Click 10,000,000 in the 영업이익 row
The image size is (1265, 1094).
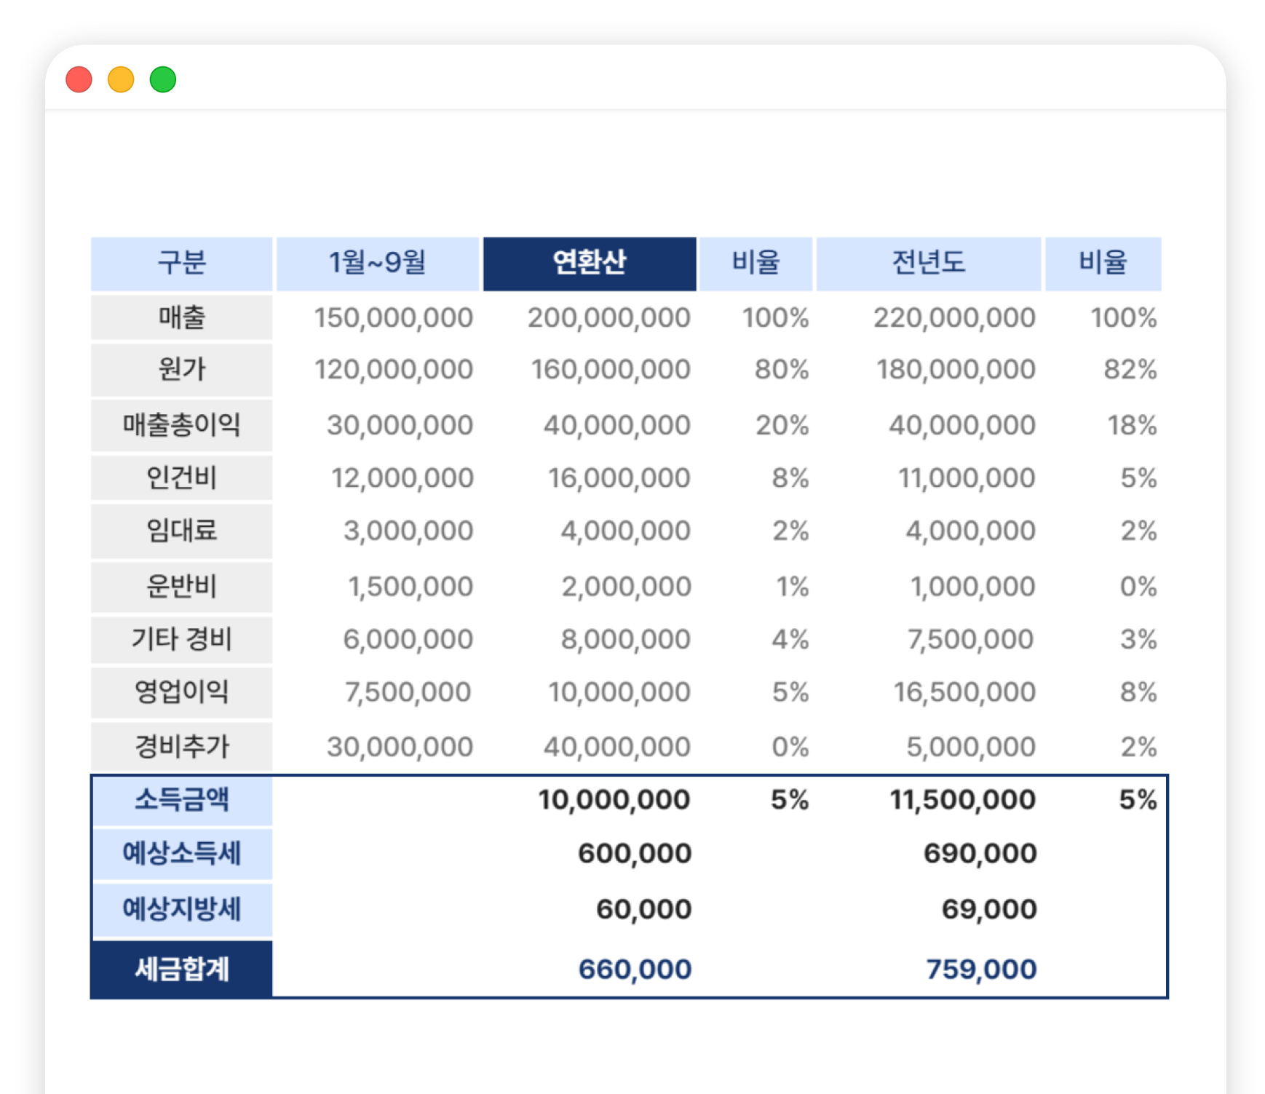(x=619, y=692)
